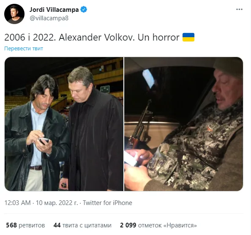This screenshot has height=235, width=251.
Task: Open the @villacampa8 handle link
Action: (x=49, y=18)
